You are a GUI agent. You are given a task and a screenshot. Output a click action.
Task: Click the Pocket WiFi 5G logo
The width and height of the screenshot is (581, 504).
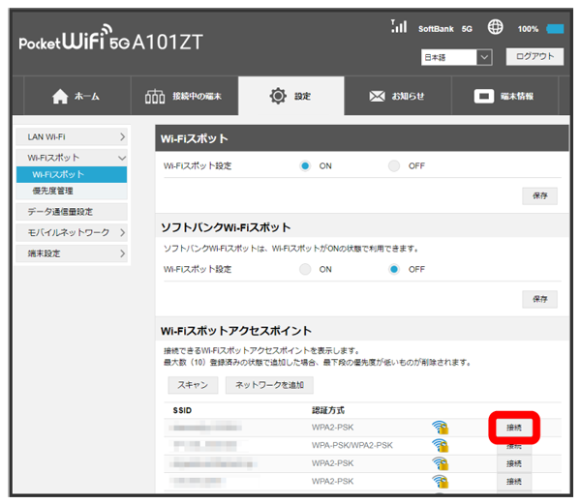click(x=107, y=44)
